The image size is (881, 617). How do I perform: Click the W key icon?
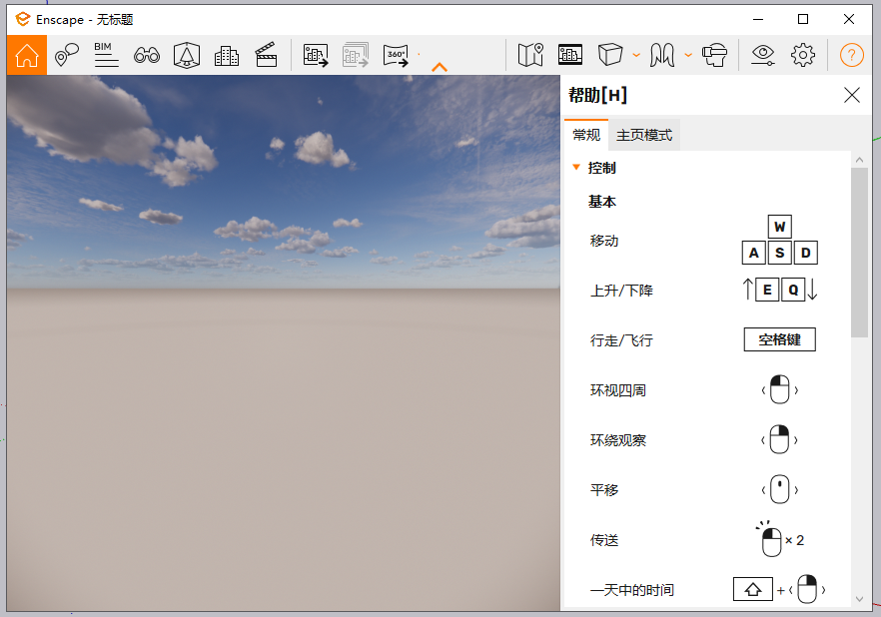(780, 227)
